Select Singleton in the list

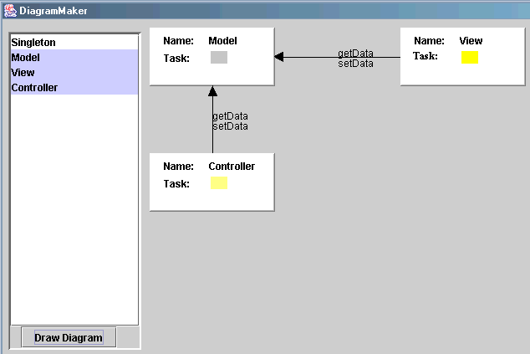(33, 42)
